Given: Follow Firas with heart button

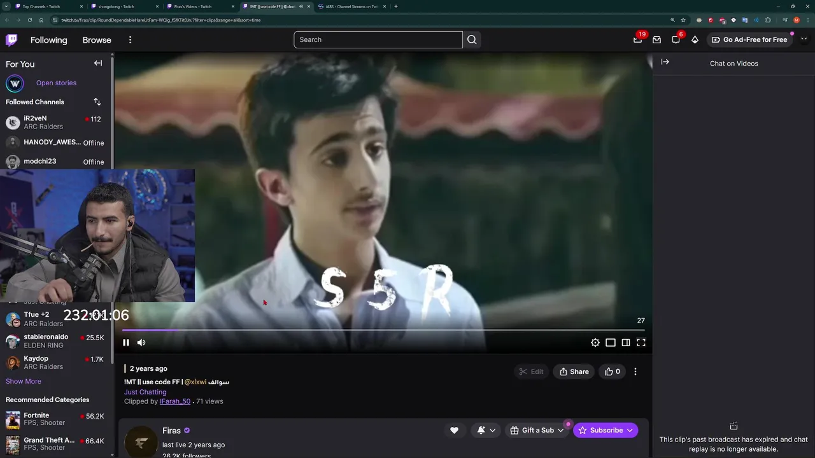Looking at the screenshot, I should (x=454, y=431).
